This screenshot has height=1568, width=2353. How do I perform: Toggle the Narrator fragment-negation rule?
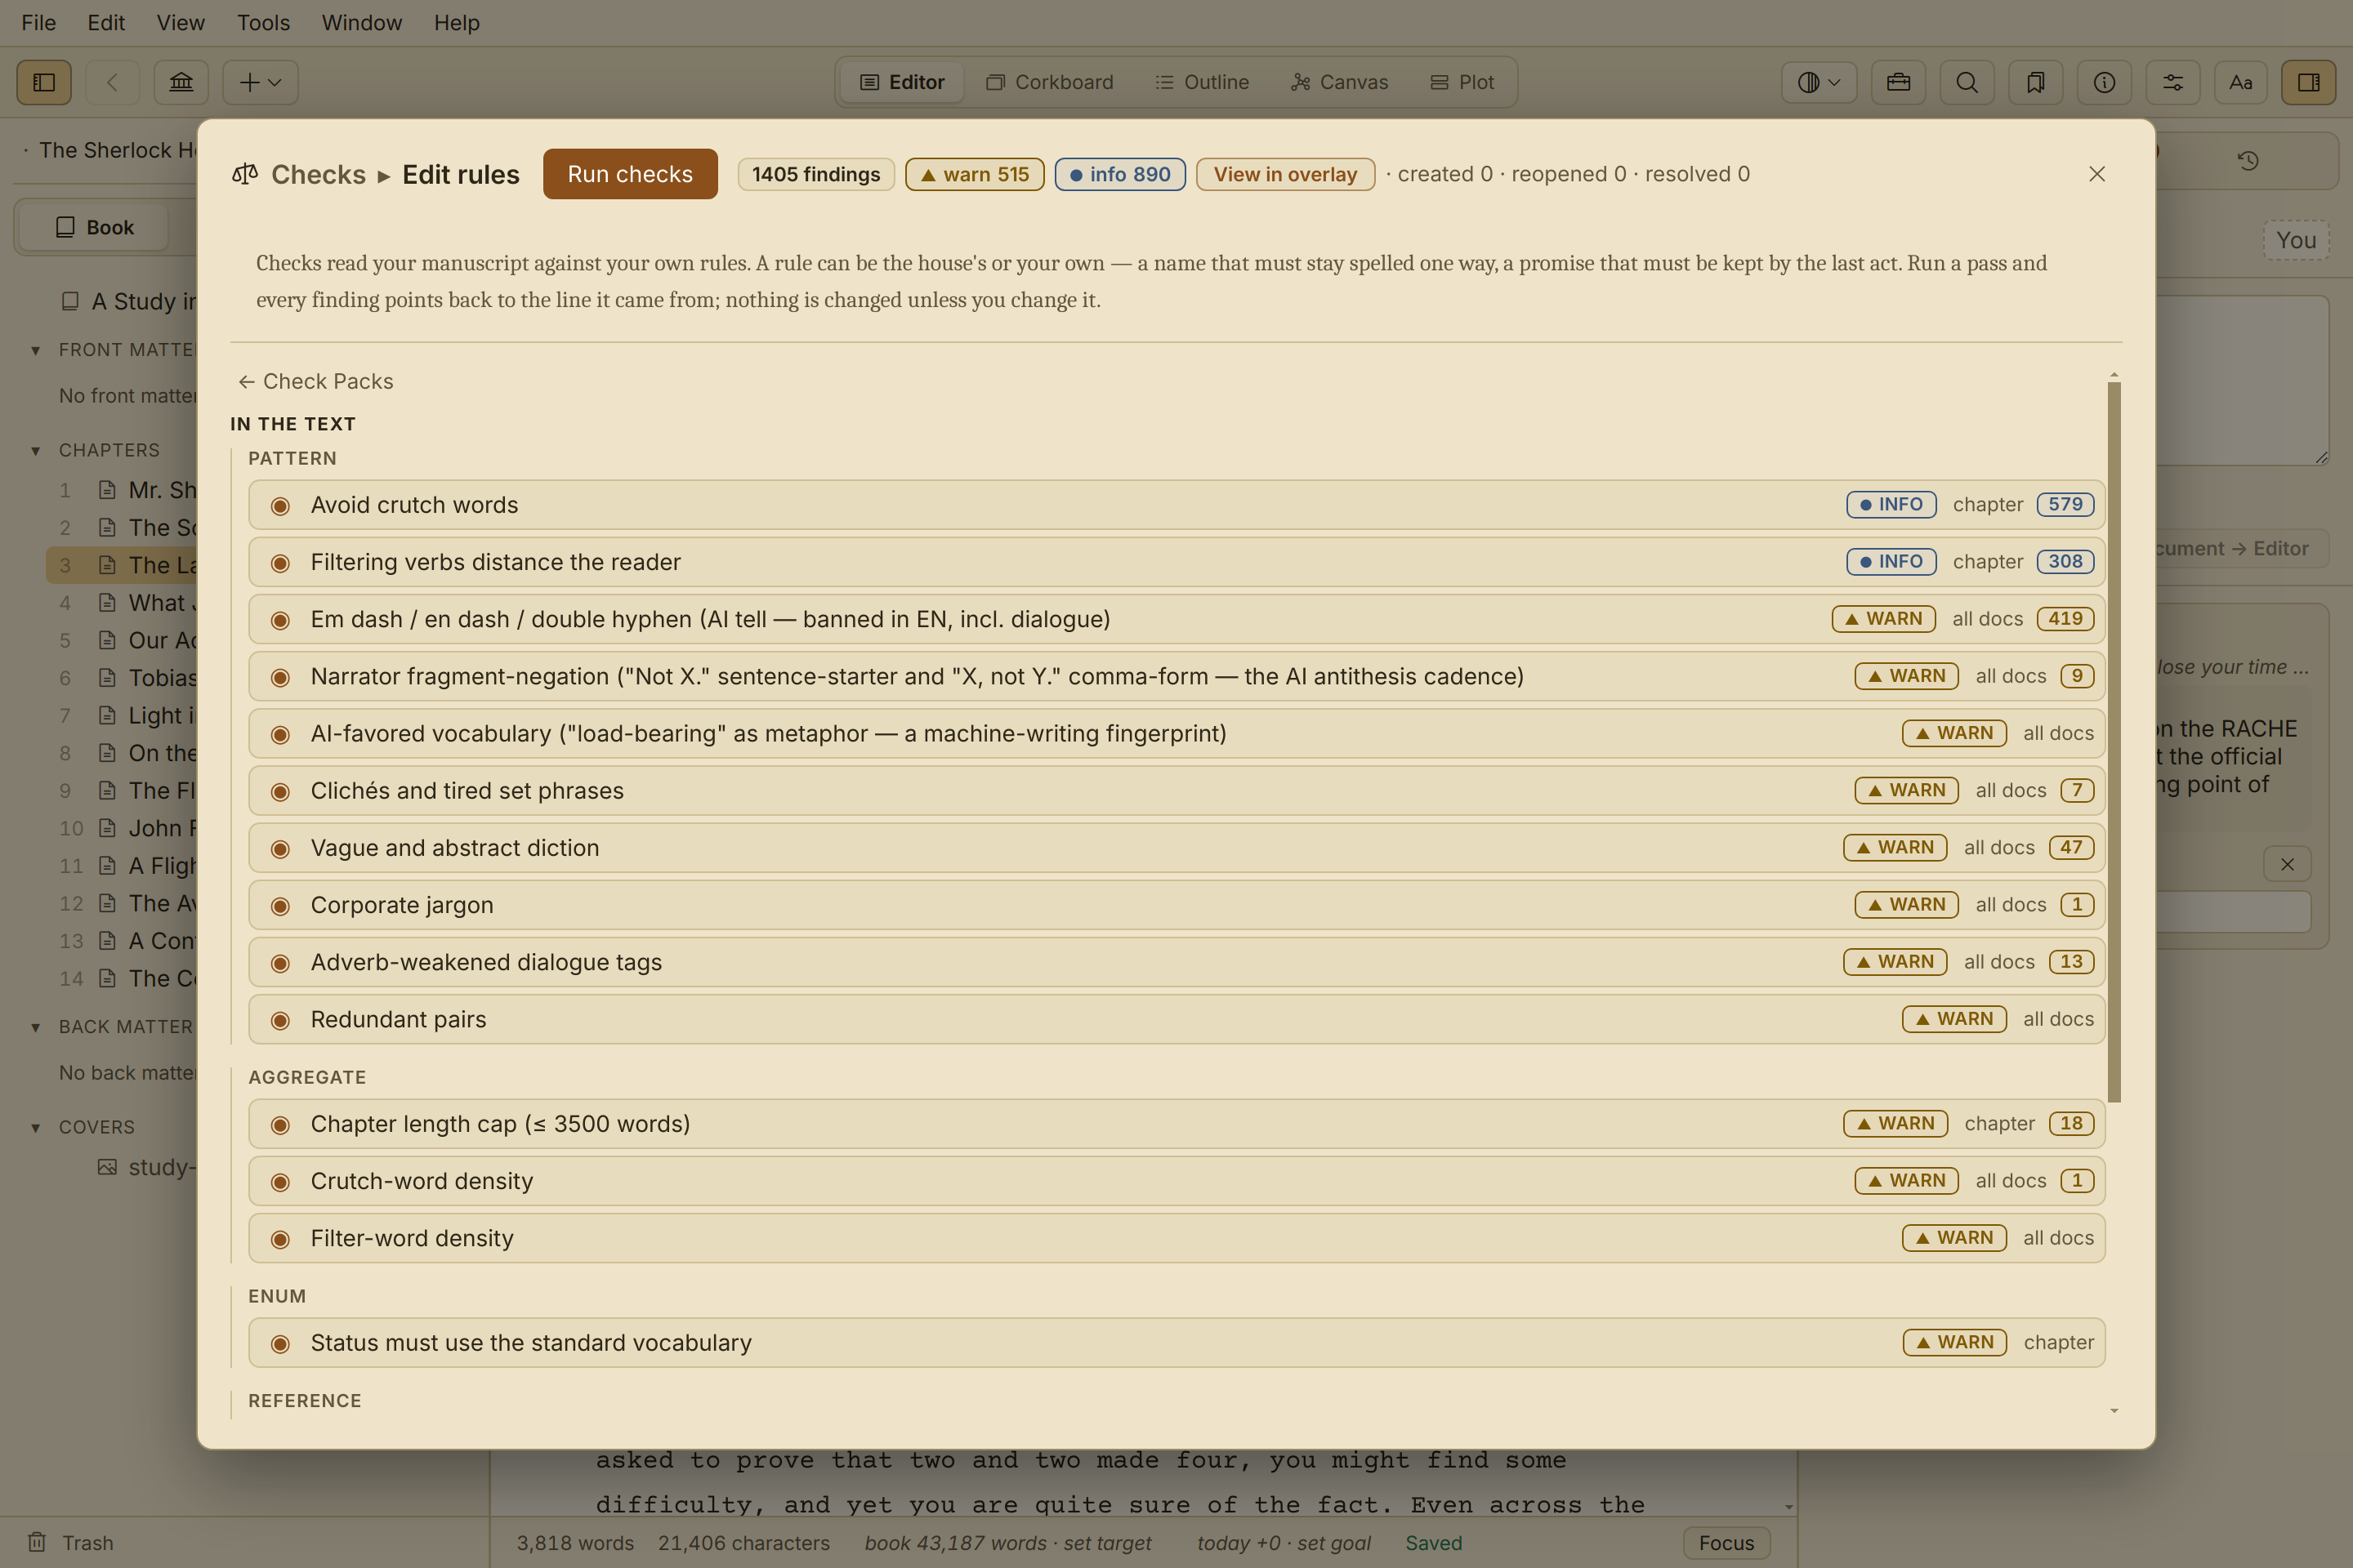click(x=280, y=676)
